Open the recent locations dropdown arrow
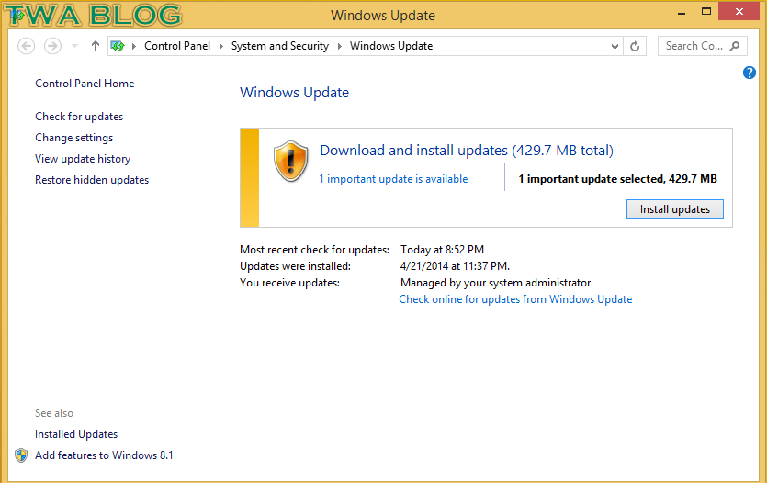The width and height of the screenshot is (767, 483). coord(74,46)
